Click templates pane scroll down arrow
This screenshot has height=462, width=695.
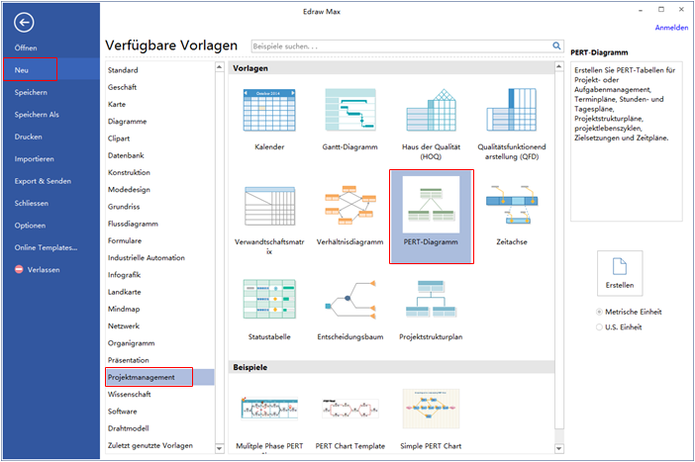pyautogui.click(x=559, y=448)
